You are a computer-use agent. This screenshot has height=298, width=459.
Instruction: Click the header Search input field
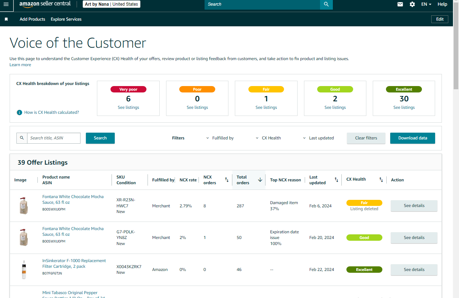[x=262, y=4]
